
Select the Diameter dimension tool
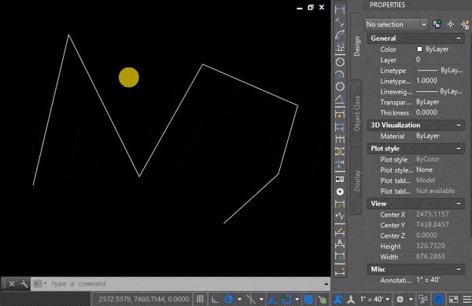click(340, 87)
